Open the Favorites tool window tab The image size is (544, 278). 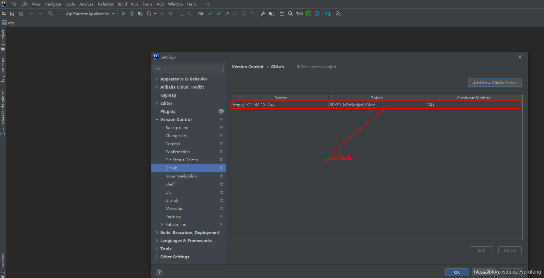[x=3, y=266]
